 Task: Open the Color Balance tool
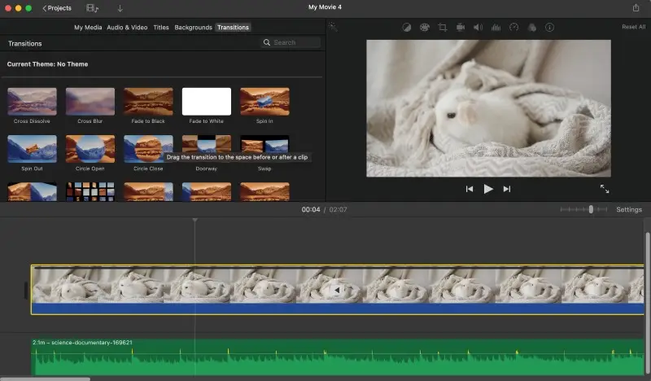point(407,27)
